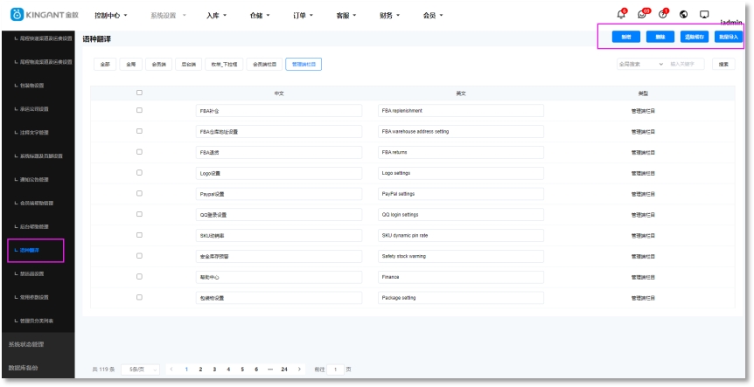Open the notification bell icon
The width and height of the screenshot is (754, 387).
[622, 14]
